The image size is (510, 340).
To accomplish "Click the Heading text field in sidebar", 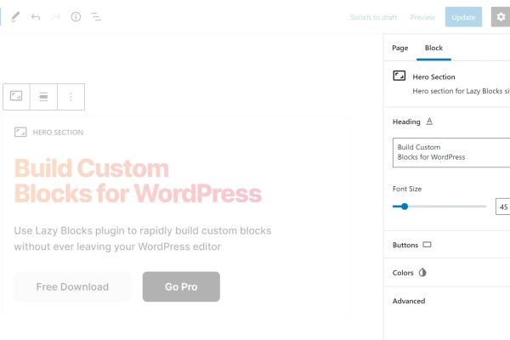I will click(x=450, y=152).
